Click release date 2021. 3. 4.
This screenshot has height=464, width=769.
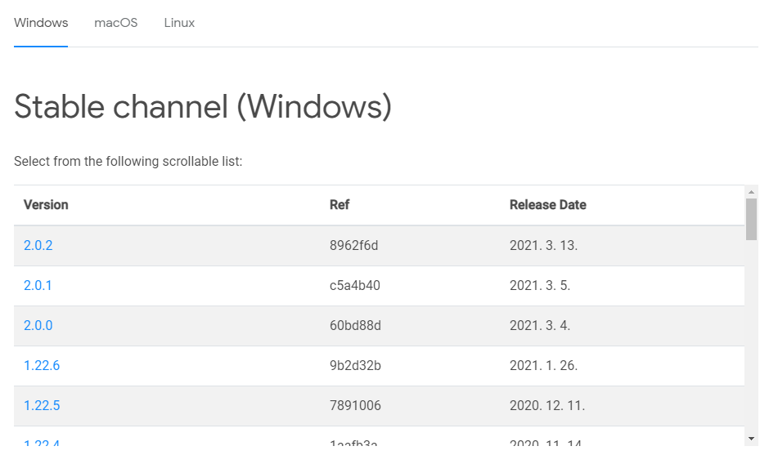tap(540, 325)
